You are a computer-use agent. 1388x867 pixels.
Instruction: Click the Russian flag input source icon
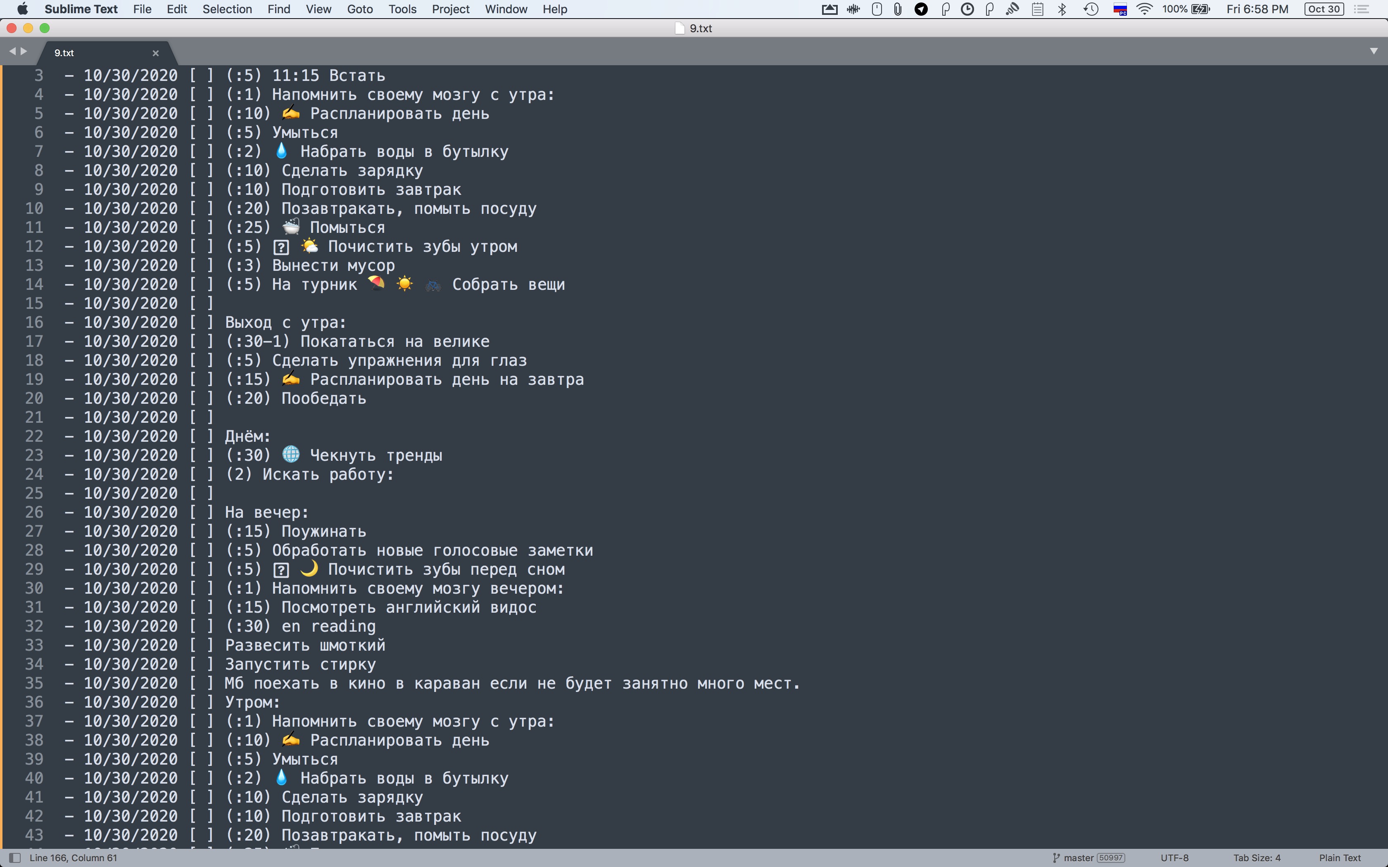tap(1119, 9)
